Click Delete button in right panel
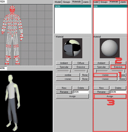The width and height of the screenshot is (128, 132). 118,88
